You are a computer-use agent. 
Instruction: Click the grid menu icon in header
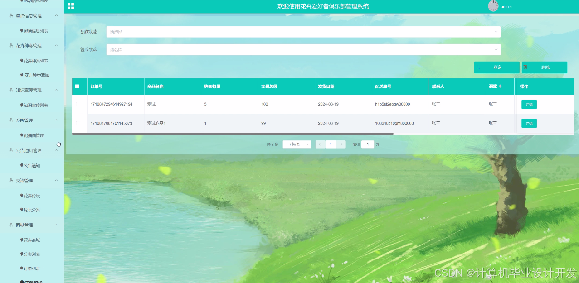coord(71,6)
